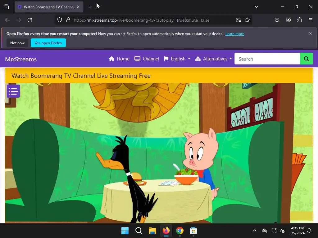
Task: Expand the Alternatives dropdown
Action: (x=213, y=59)
